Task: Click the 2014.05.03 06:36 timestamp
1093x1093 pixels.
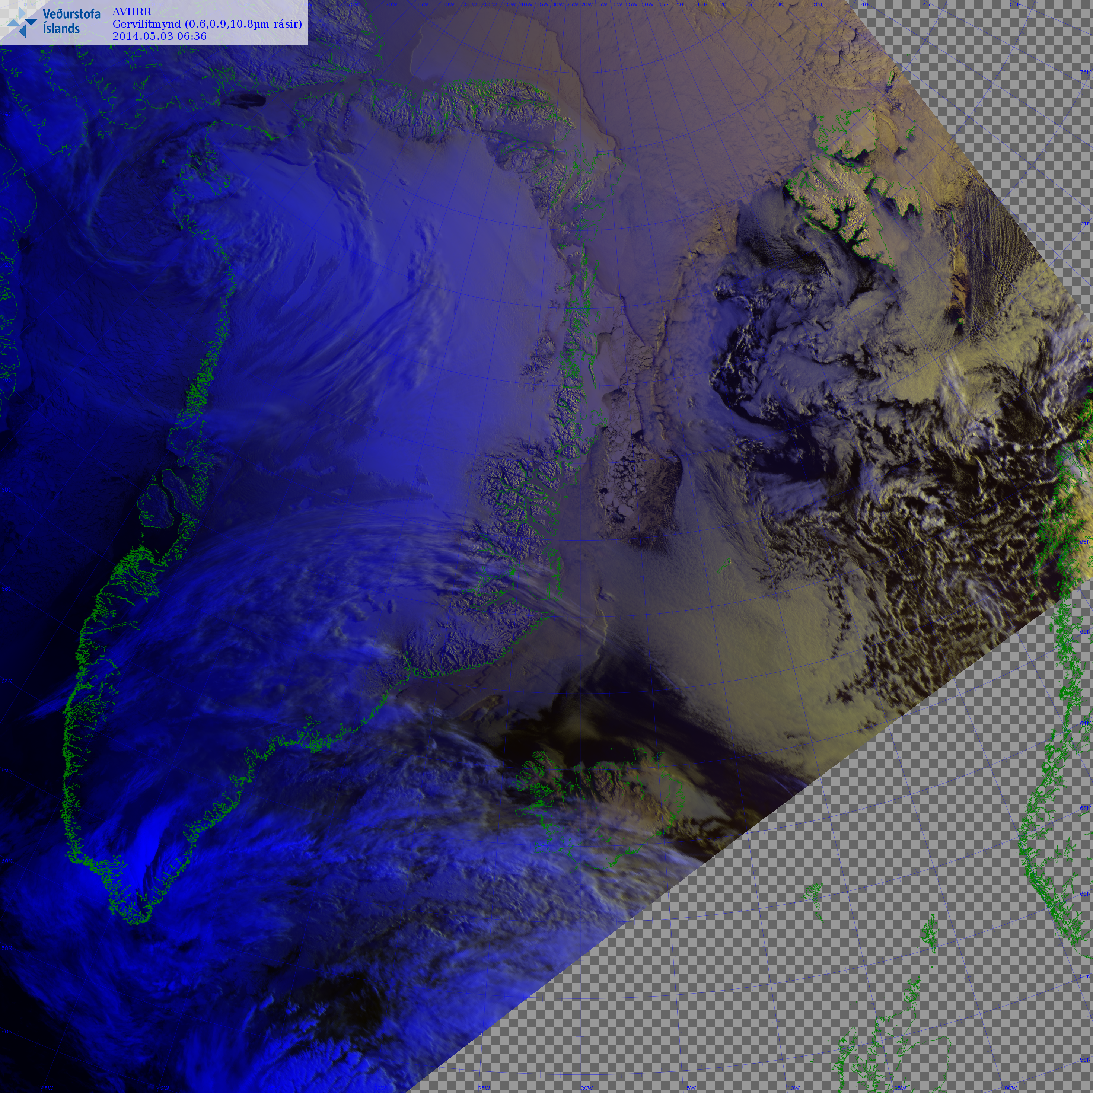Action: point(160,36)
